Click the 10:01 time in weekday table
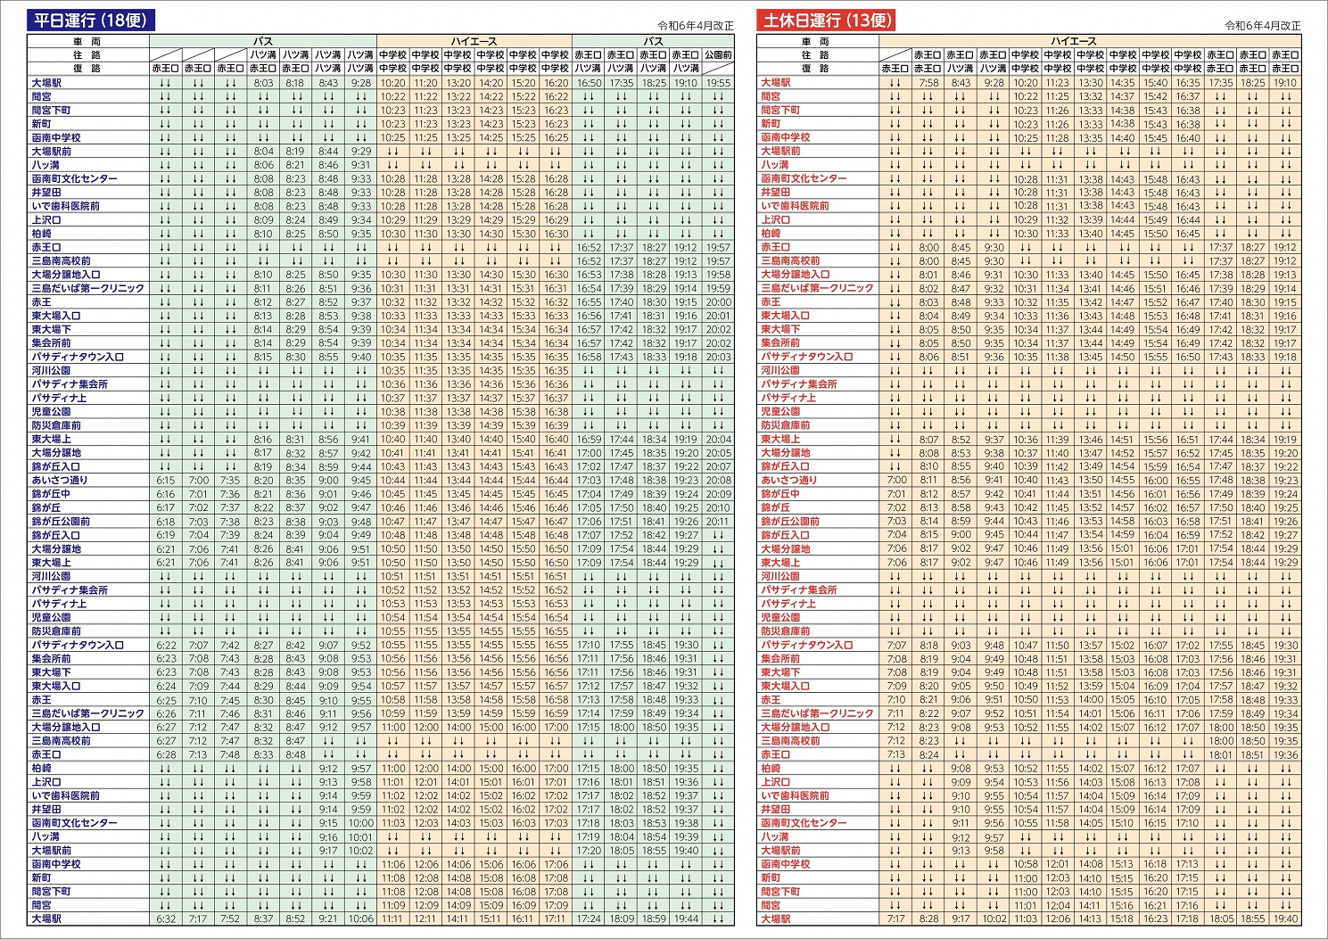This screenshot has height=939, width=1328. [x=361, y=836]
